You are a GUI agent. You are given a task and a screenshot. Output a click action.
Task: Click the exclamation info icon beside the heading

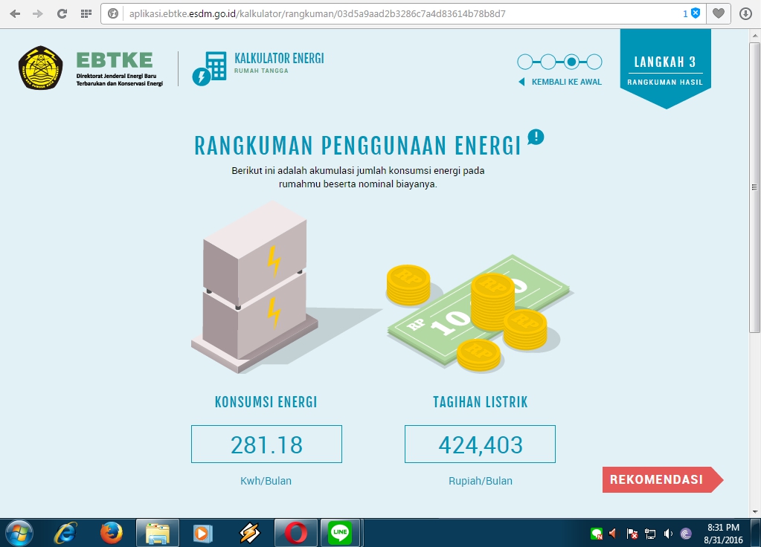pyautogui.click(x=534, y=137)
